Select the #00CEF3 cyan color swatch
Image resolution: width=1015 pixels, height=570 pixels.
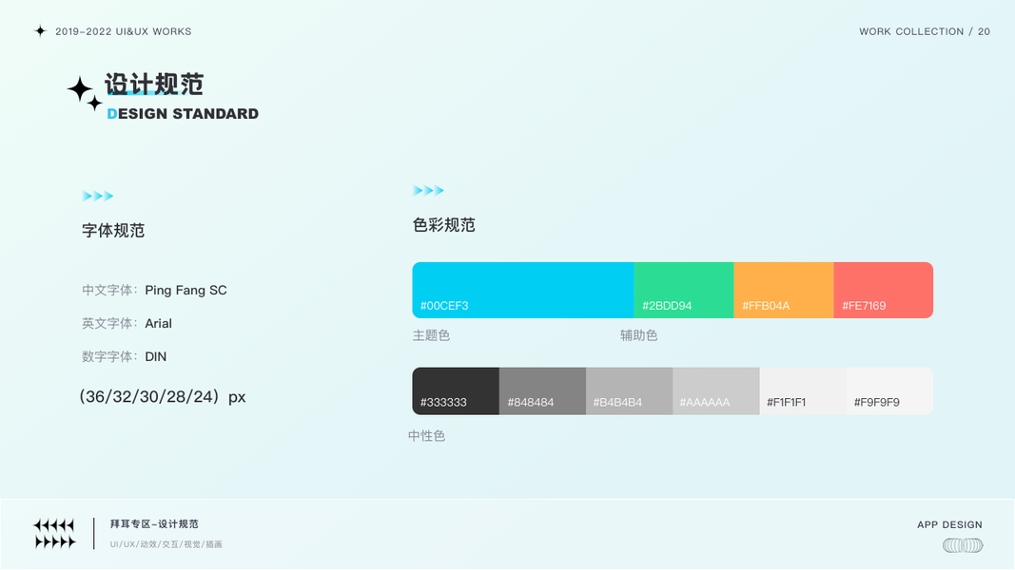[x=522, y=290]
